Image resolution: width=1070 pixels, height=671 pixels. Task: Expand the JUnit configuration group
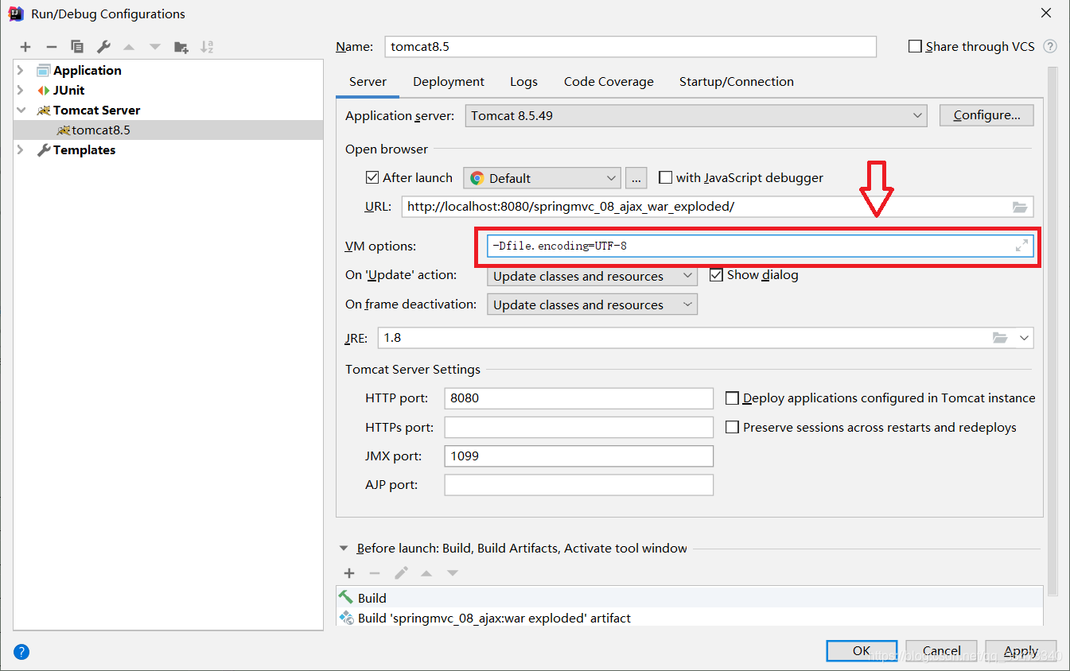[x=21, y=91]
